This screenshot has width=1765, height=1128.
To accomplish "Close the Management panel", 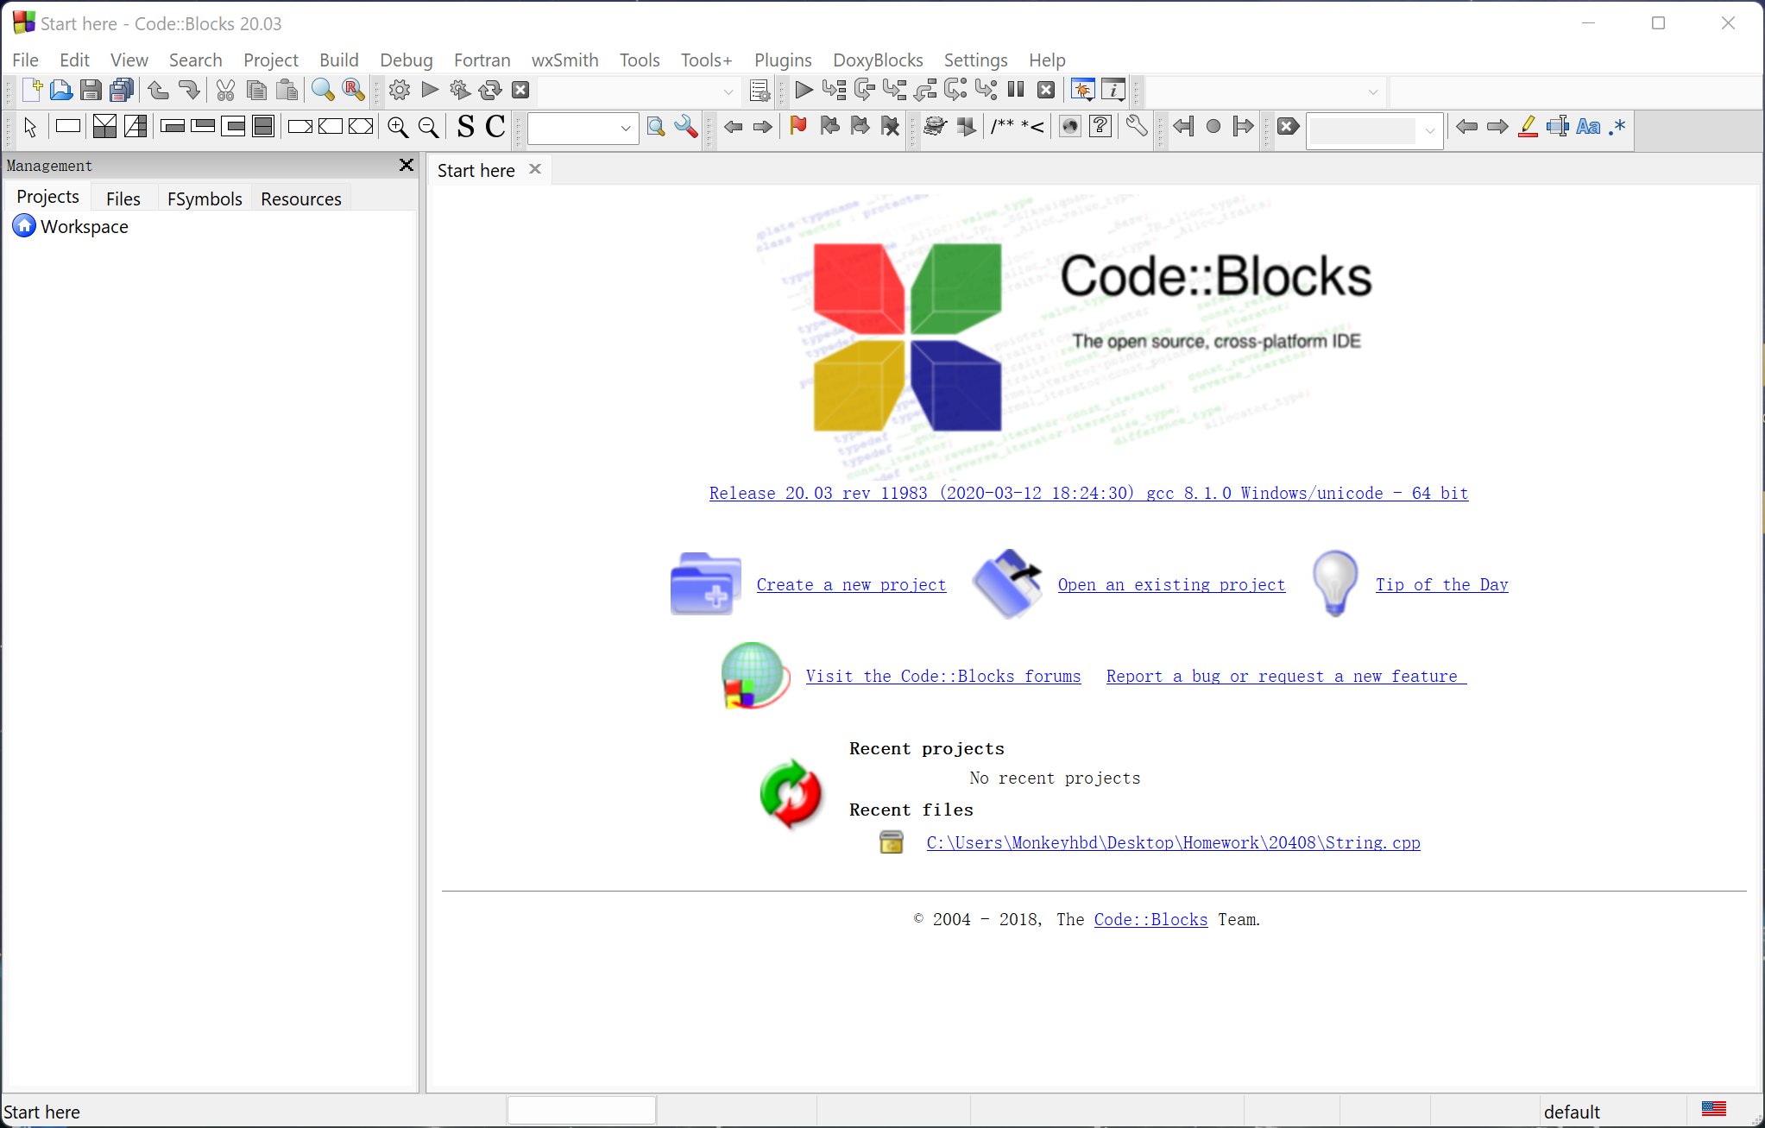I will [406, 165].
